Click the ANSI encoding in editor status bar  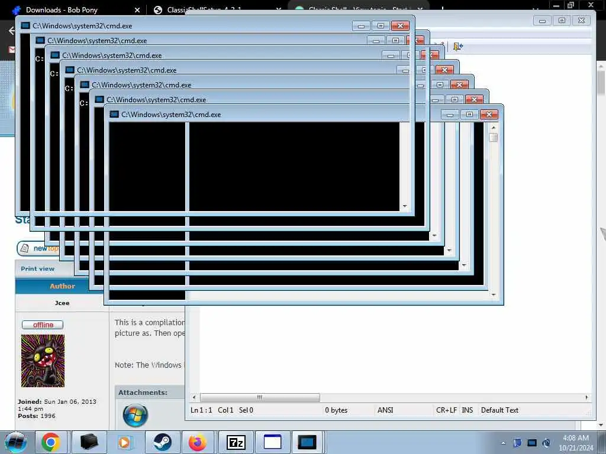tap(385, 410)
